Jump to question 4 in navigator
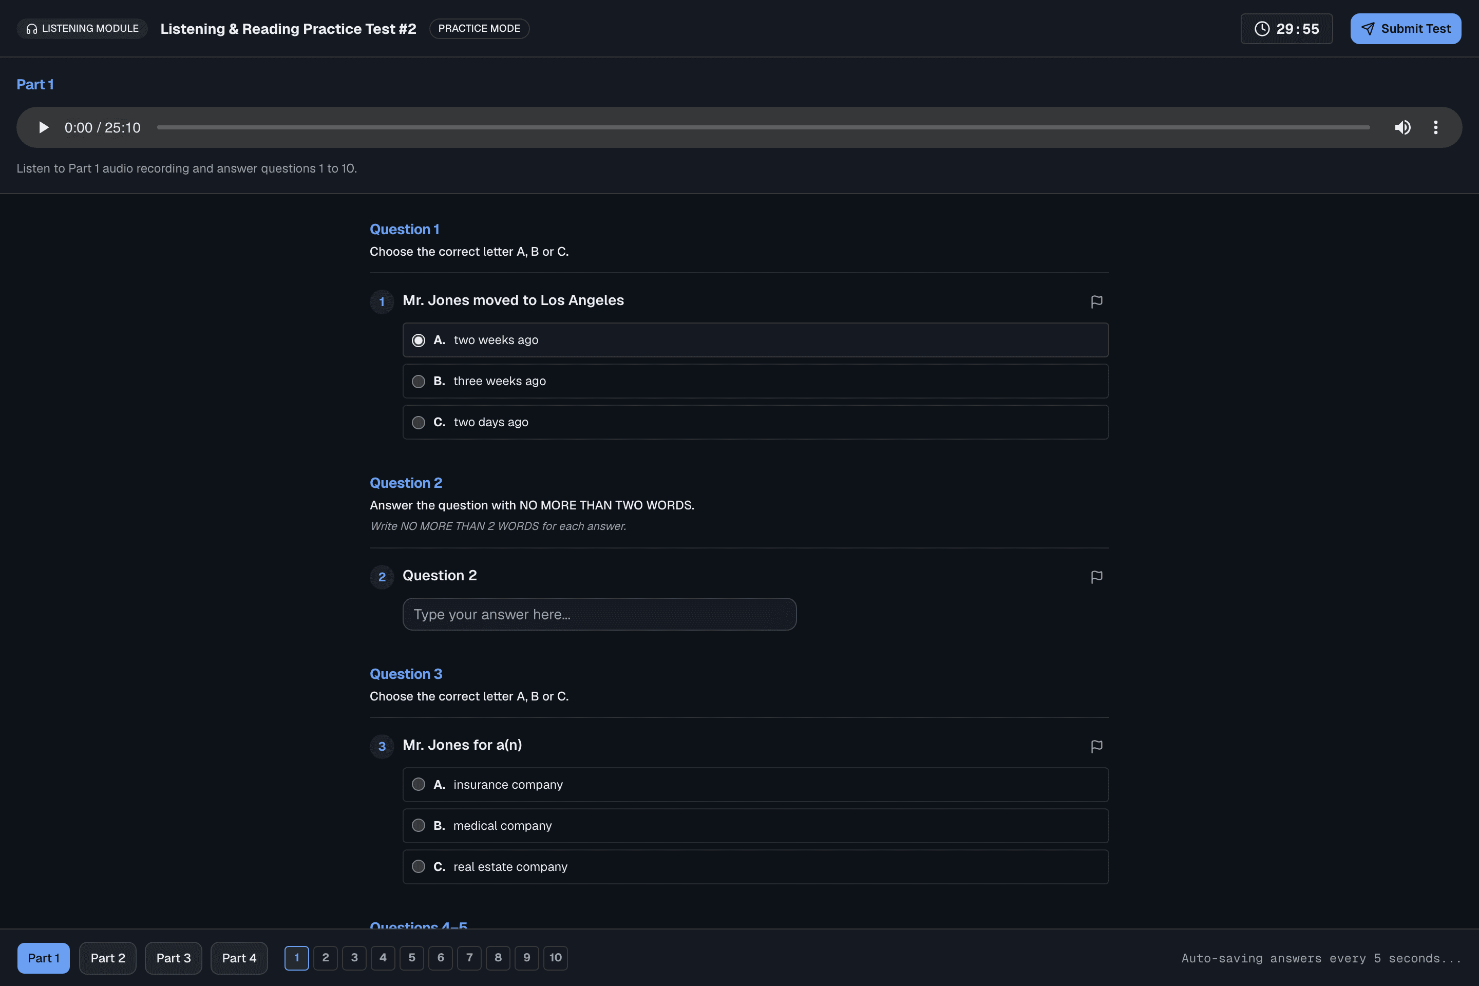 coord(383,958)
